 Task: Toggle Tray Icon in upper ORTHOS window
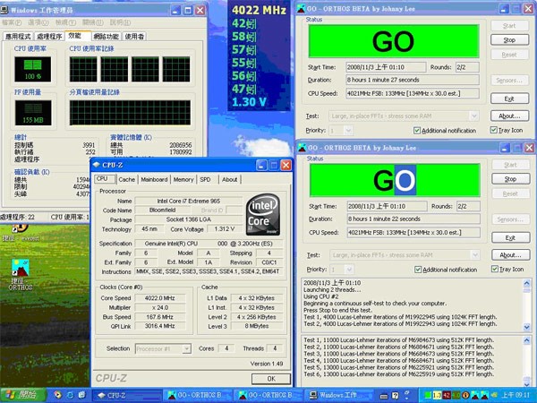493,130
